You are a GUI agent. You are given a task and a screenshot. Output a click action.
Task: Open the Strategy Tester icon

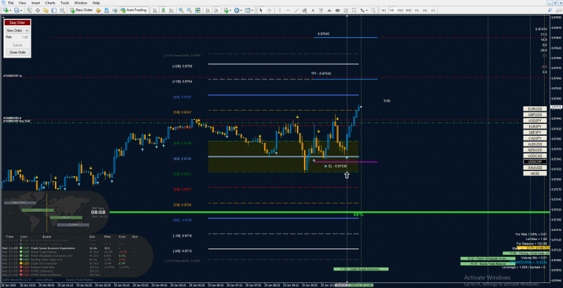(x=62, y=11)
